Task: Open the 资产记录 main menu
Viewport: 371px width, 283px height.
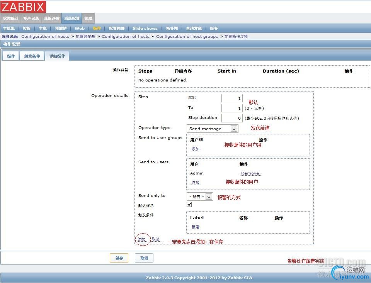Action: point(31,19)
